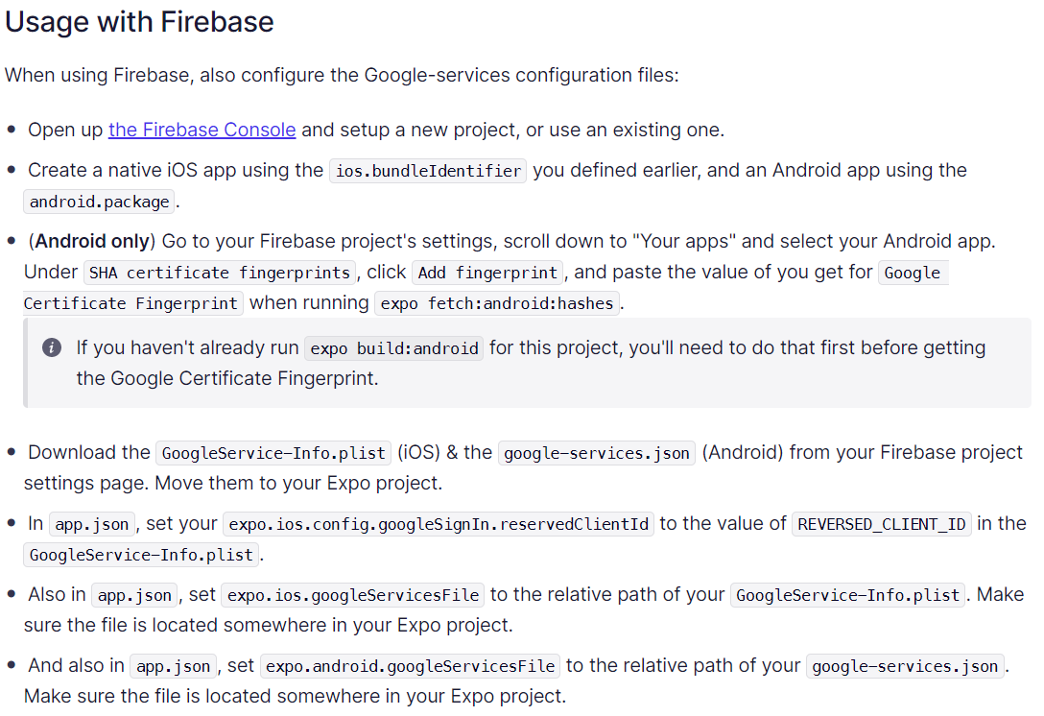This screenshot has width=1044, height=716.
Task: Click app.json in the 'And also in' bullet
Action: (x=173, y=667)
